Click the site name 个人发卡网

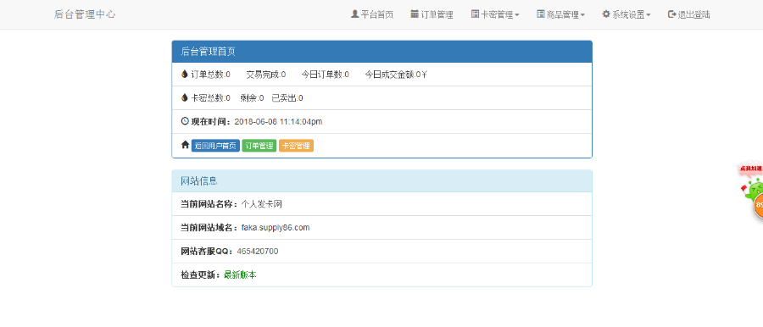(262, 204)
